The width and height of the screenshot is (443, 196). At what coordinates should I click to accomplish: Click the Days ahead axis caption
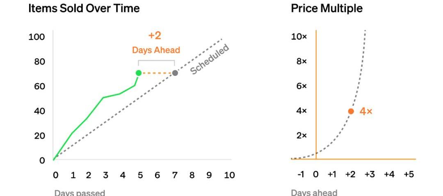click(x=314, y=192)
